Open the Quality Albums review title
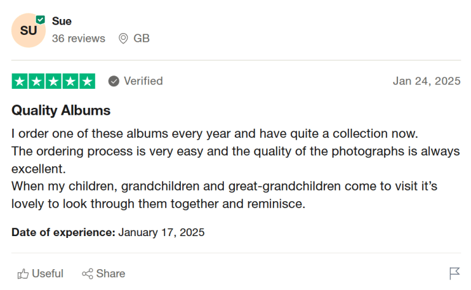 61,110
